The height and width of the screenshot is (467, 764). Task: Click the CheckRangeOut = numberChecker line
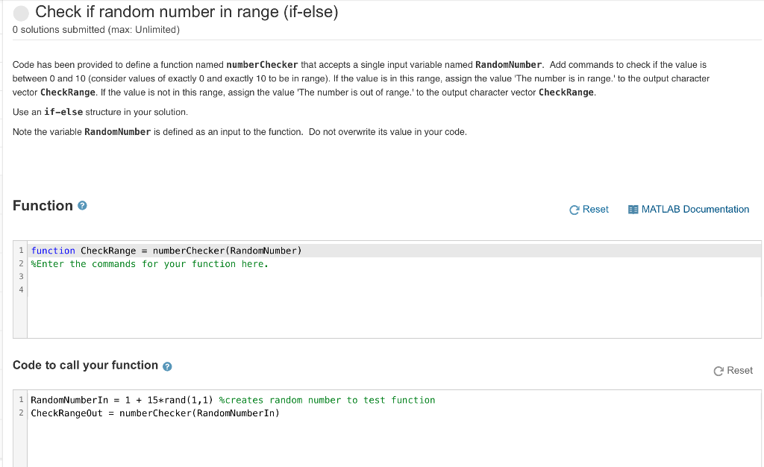[155, 413]
